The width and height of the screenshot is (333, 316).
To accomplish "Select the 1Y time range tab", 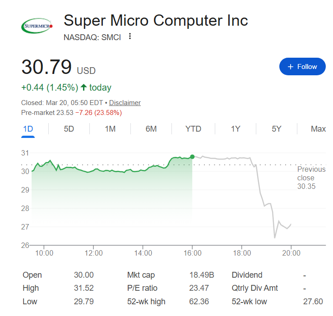I will pos(236,129).
